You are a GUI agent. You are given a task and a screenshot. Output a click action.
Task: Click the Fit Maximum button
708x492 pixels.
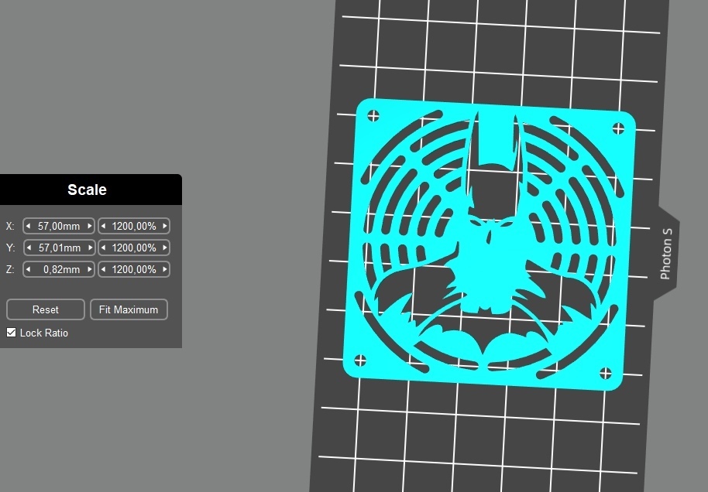(129, 309)
